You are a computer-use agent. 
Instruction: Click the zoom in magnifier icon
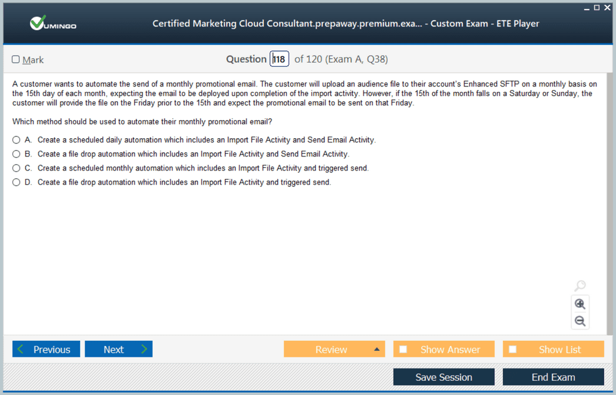pyautogui.click(x=580, y=304)
